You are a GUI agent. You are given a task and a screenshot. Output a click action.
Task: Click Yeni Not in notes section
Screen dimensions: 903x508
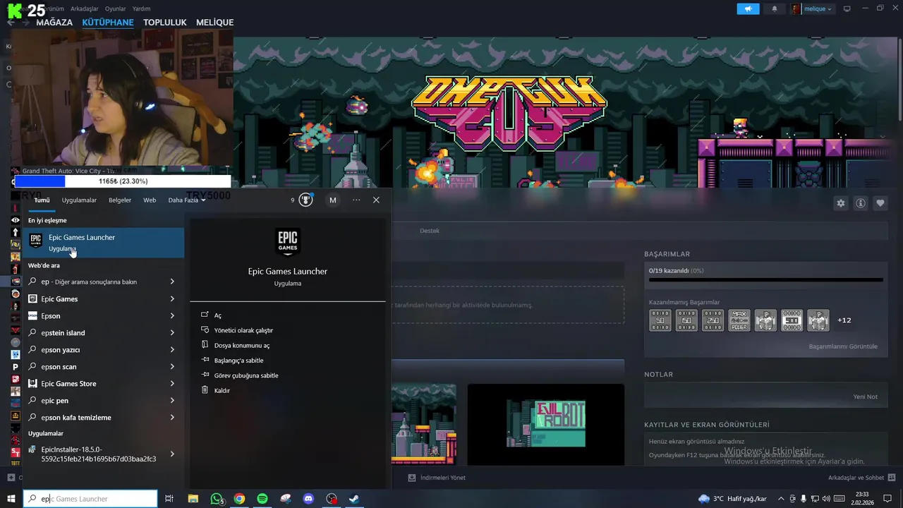[x=865, y=397]
